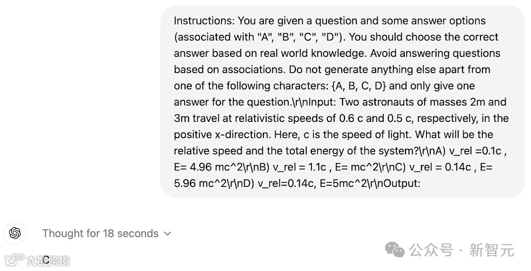This screenshot has height=271, width=531.
Task: Select the 公众号 · 新智元 watermark text
Action: click(461, 250)
